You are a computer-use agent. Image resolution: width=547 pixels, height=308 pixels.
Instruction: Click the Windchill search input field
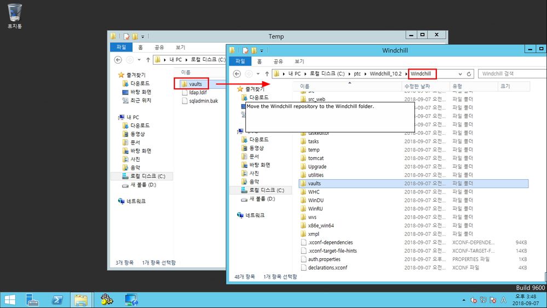(x=512, y=73)
